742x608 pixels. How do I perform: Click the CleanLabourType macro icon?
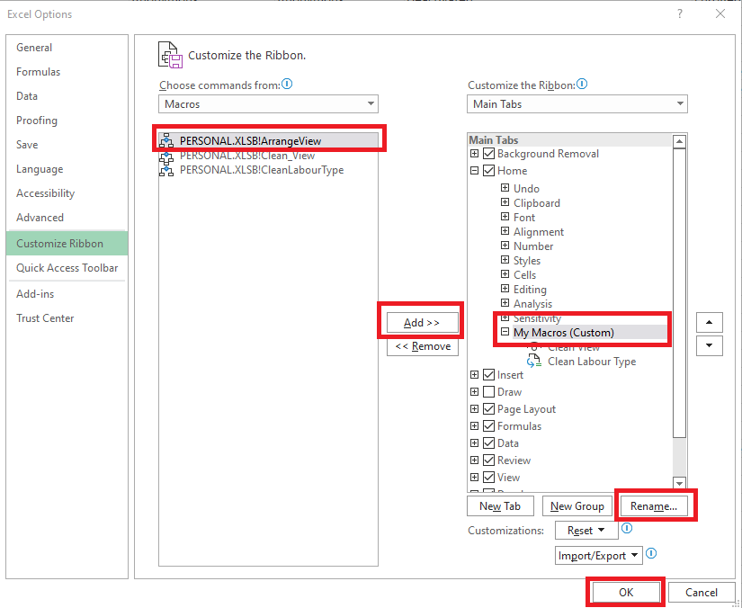click(166, 170)
